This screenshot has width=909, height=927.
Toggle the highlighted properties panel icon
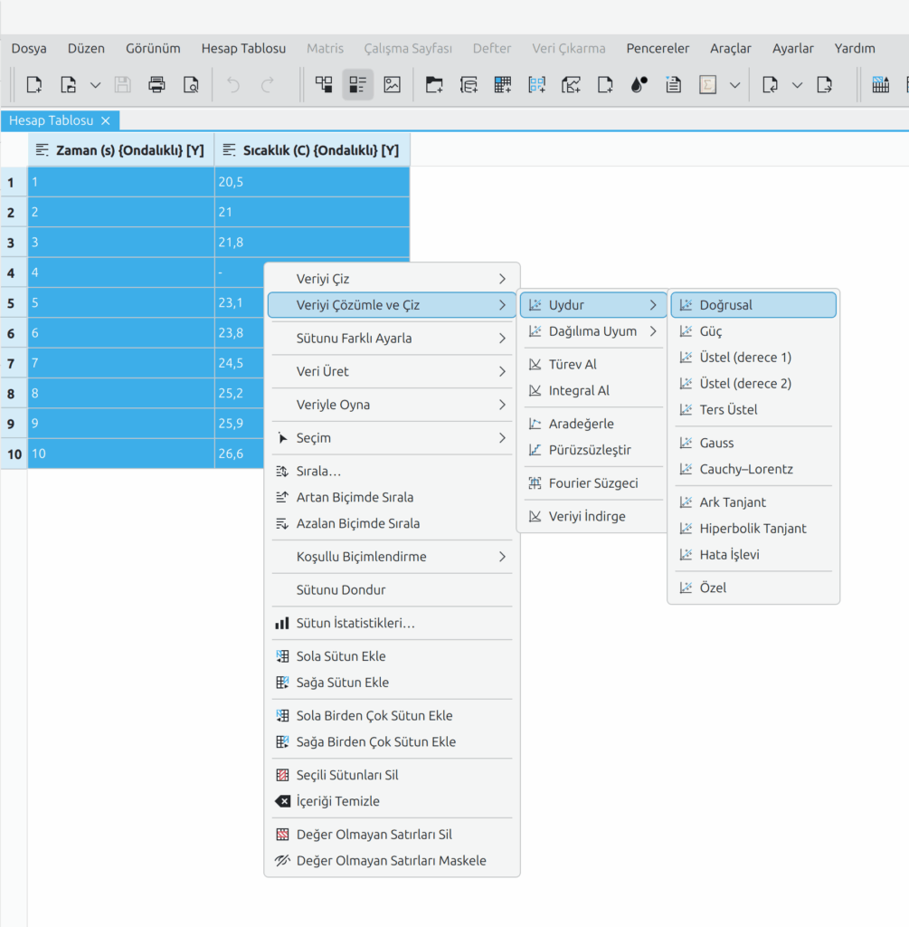(x=358, y=84)
